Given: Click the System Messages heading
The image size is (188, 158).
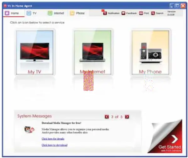Looking at the screenshot, I should pyautogui.click(x=35, y=116).
